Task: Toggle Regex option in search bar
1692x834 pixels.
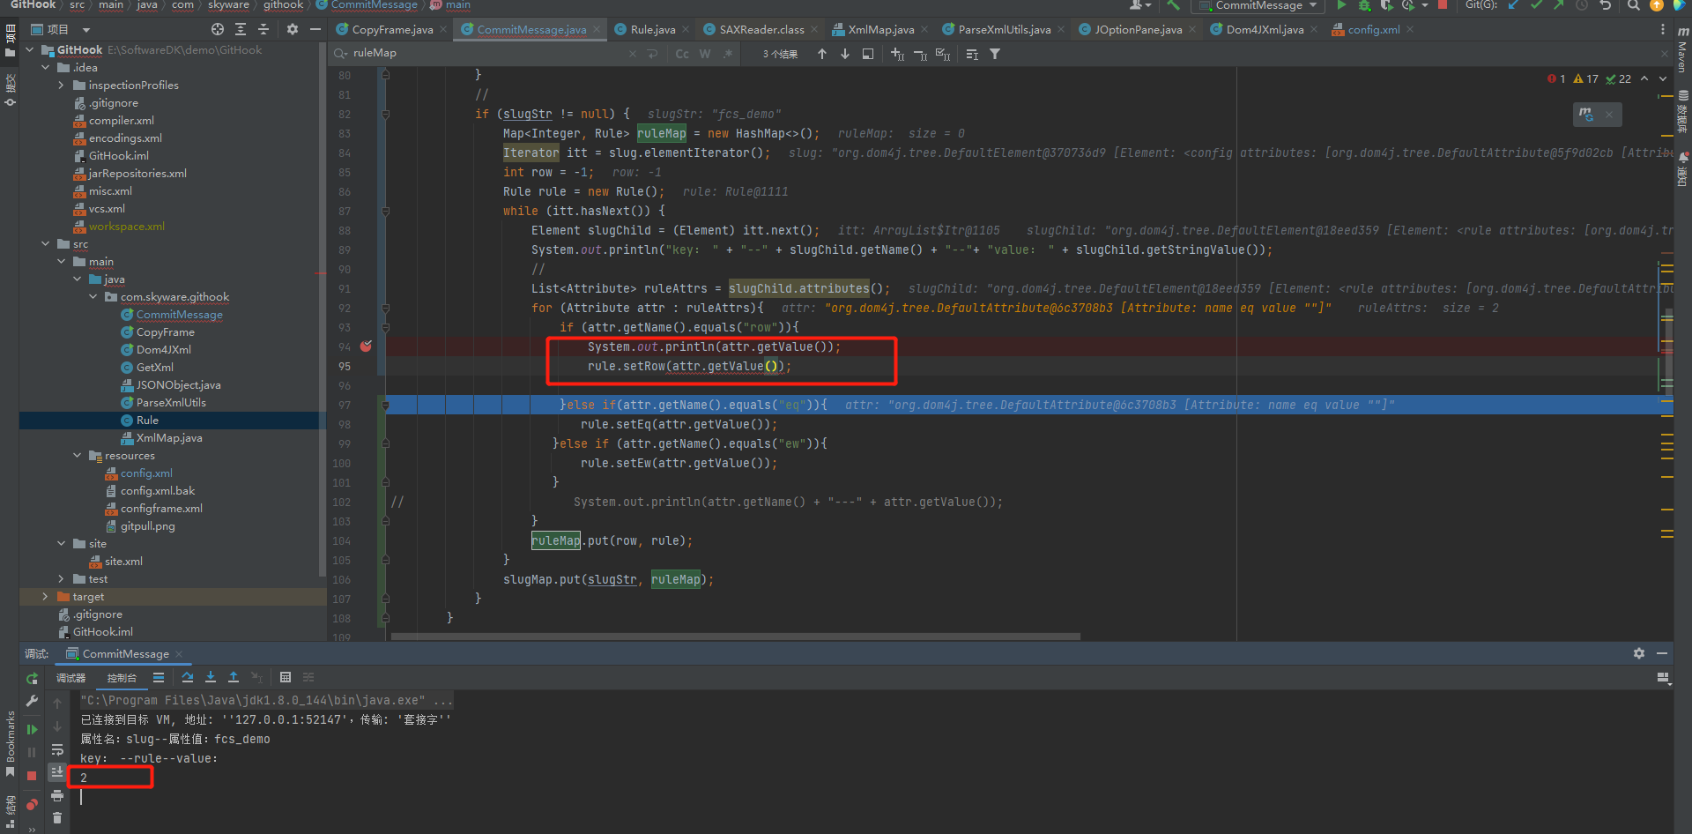Action: [x=728, y=54]
